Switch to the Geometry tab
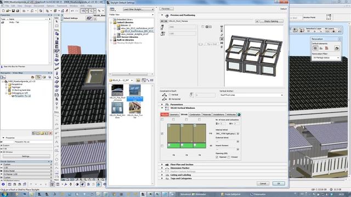This screenshot has width=351, height=197. (x=174, y=114)
